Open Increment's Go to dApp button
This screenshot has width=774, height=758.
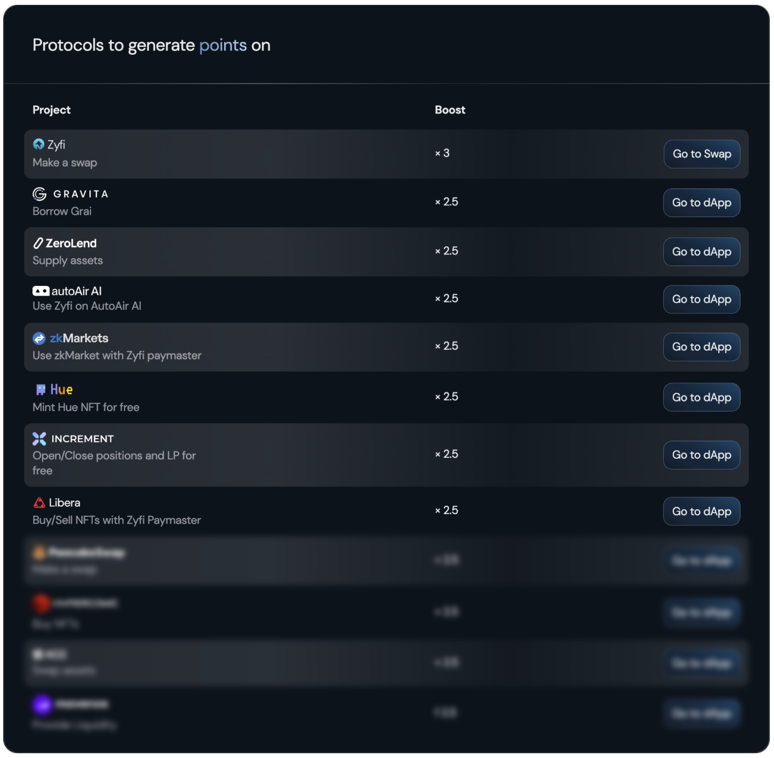tap(701, 455)
